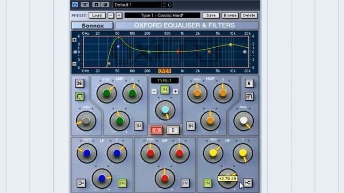Enable automation Write W button
This screenshot has width=344, height=193.
click(105, 5)
